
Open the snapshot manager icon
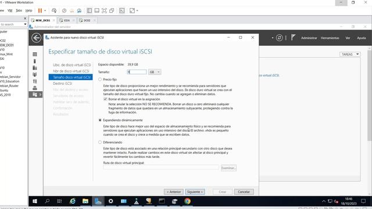pyautogui.click(x=79, y=10)
